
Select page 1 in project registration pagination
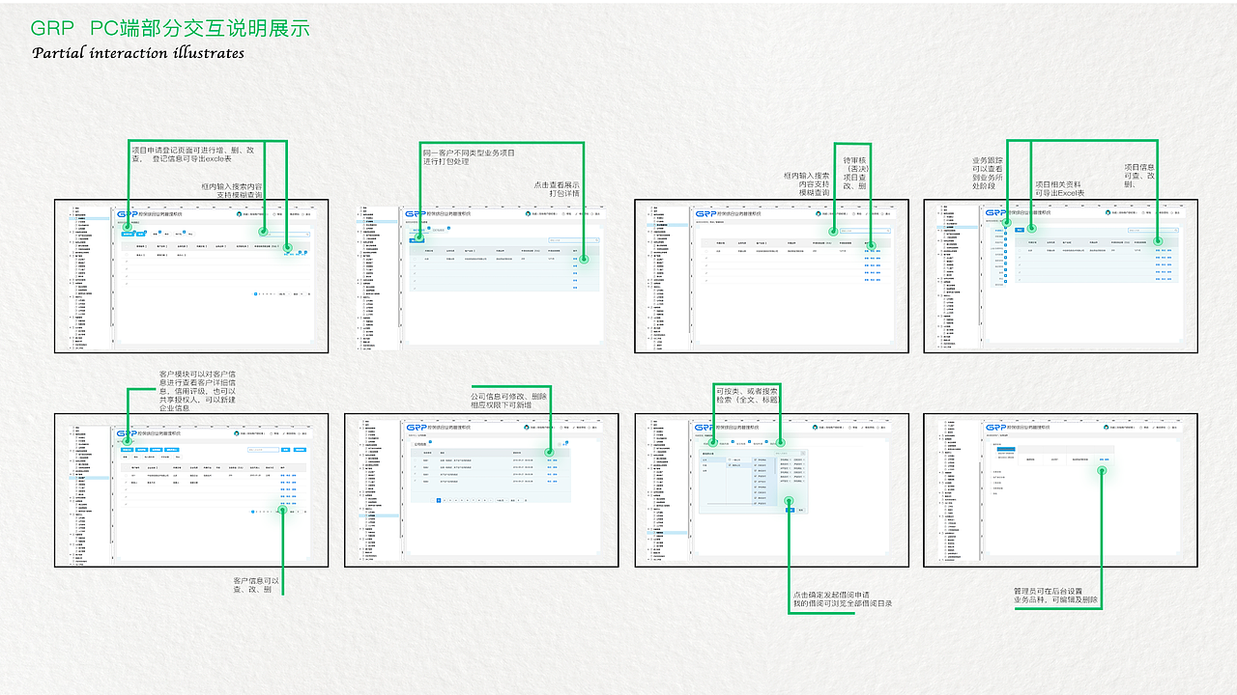pos(255,293)
